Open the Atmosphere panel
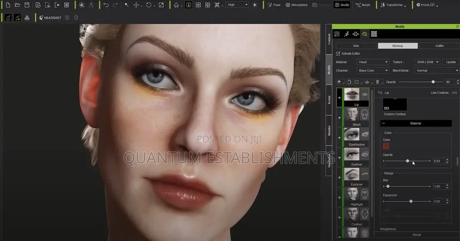The width and height of the screenshot is (460, 241). pos(296,5)
